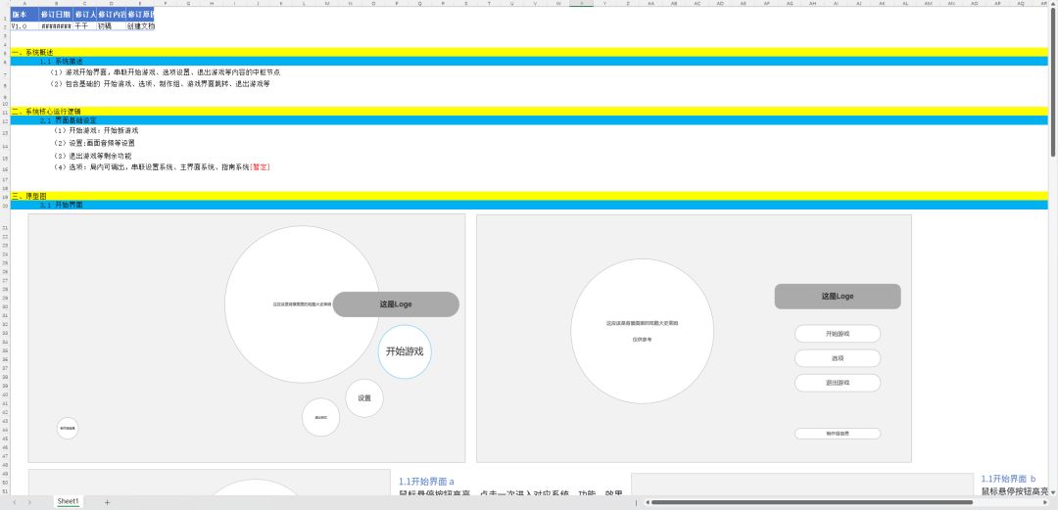
Task: Click the vertical scrollbar up arrow
Action: [x=1053, y=6]
